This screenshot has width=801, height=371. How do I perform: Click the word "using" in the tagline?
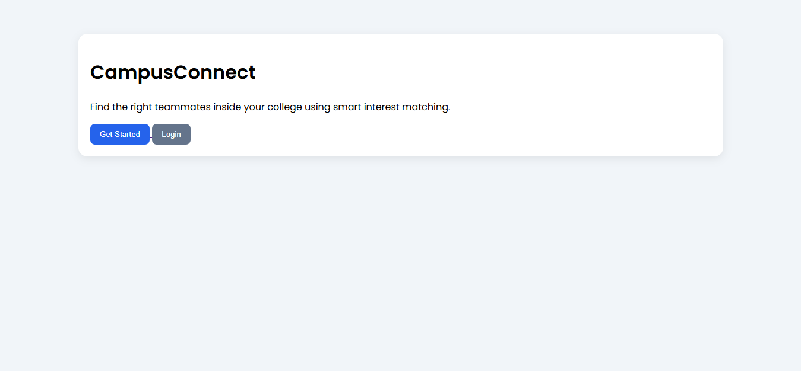tap(317, 107)
